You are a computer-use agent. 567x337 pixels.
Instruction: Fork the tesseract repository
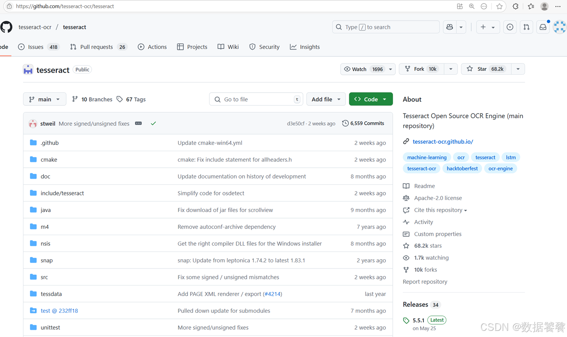point(422,69)
